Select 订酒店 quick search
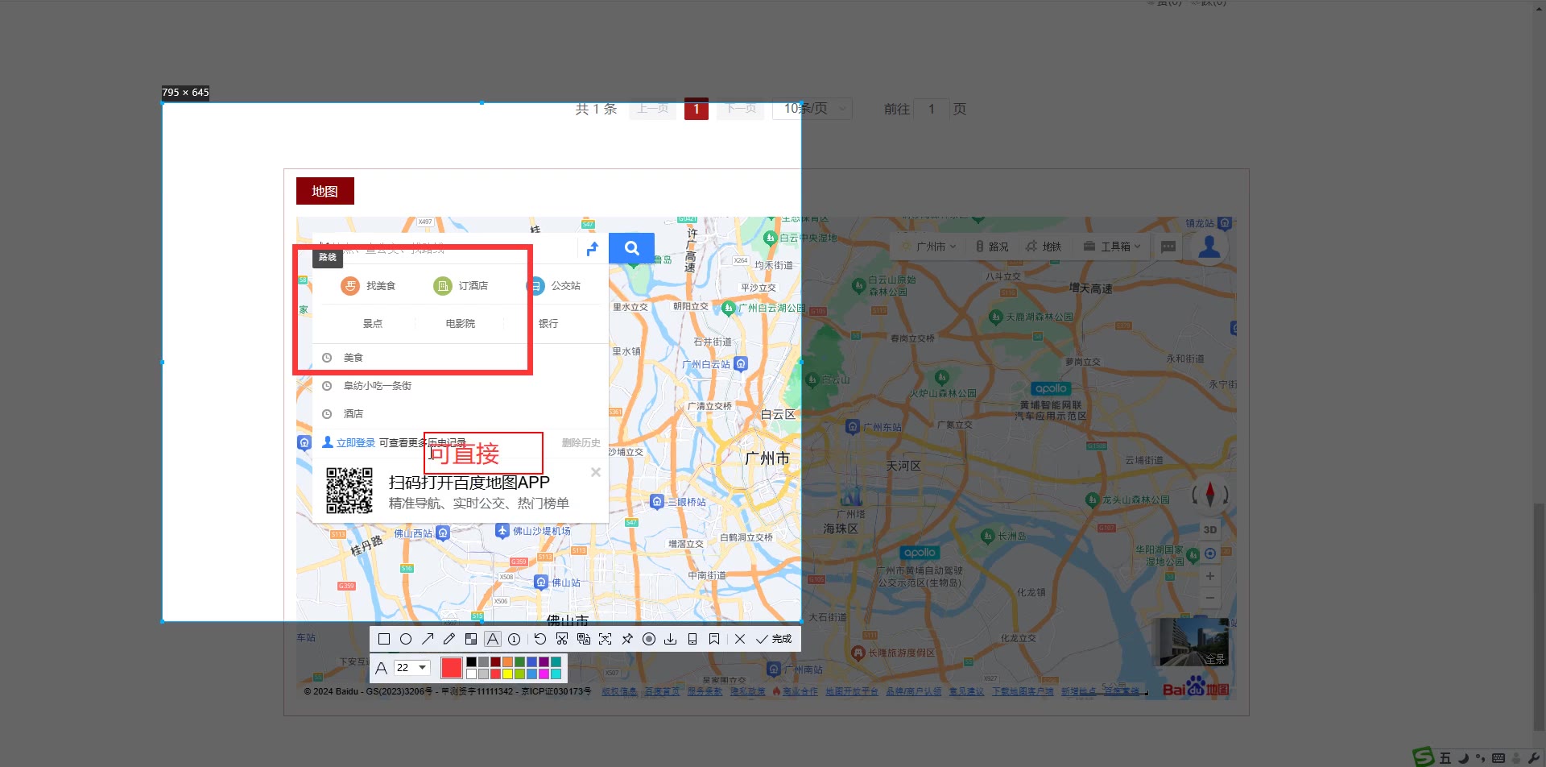The width and height of the screenshot is (1546, 767). (461, 286)
